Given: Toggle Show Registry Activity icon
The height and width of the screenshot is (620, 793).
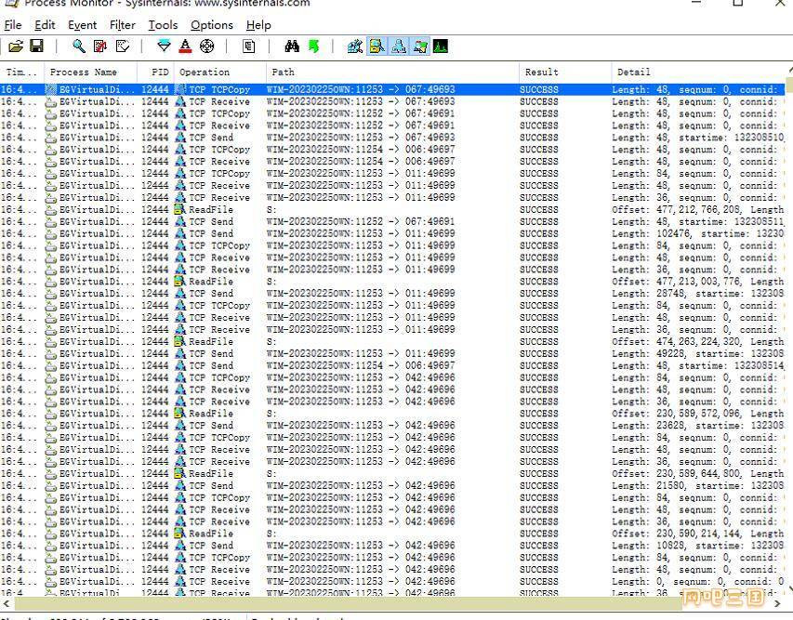Looking at the screenshot, I should point(355,46).
